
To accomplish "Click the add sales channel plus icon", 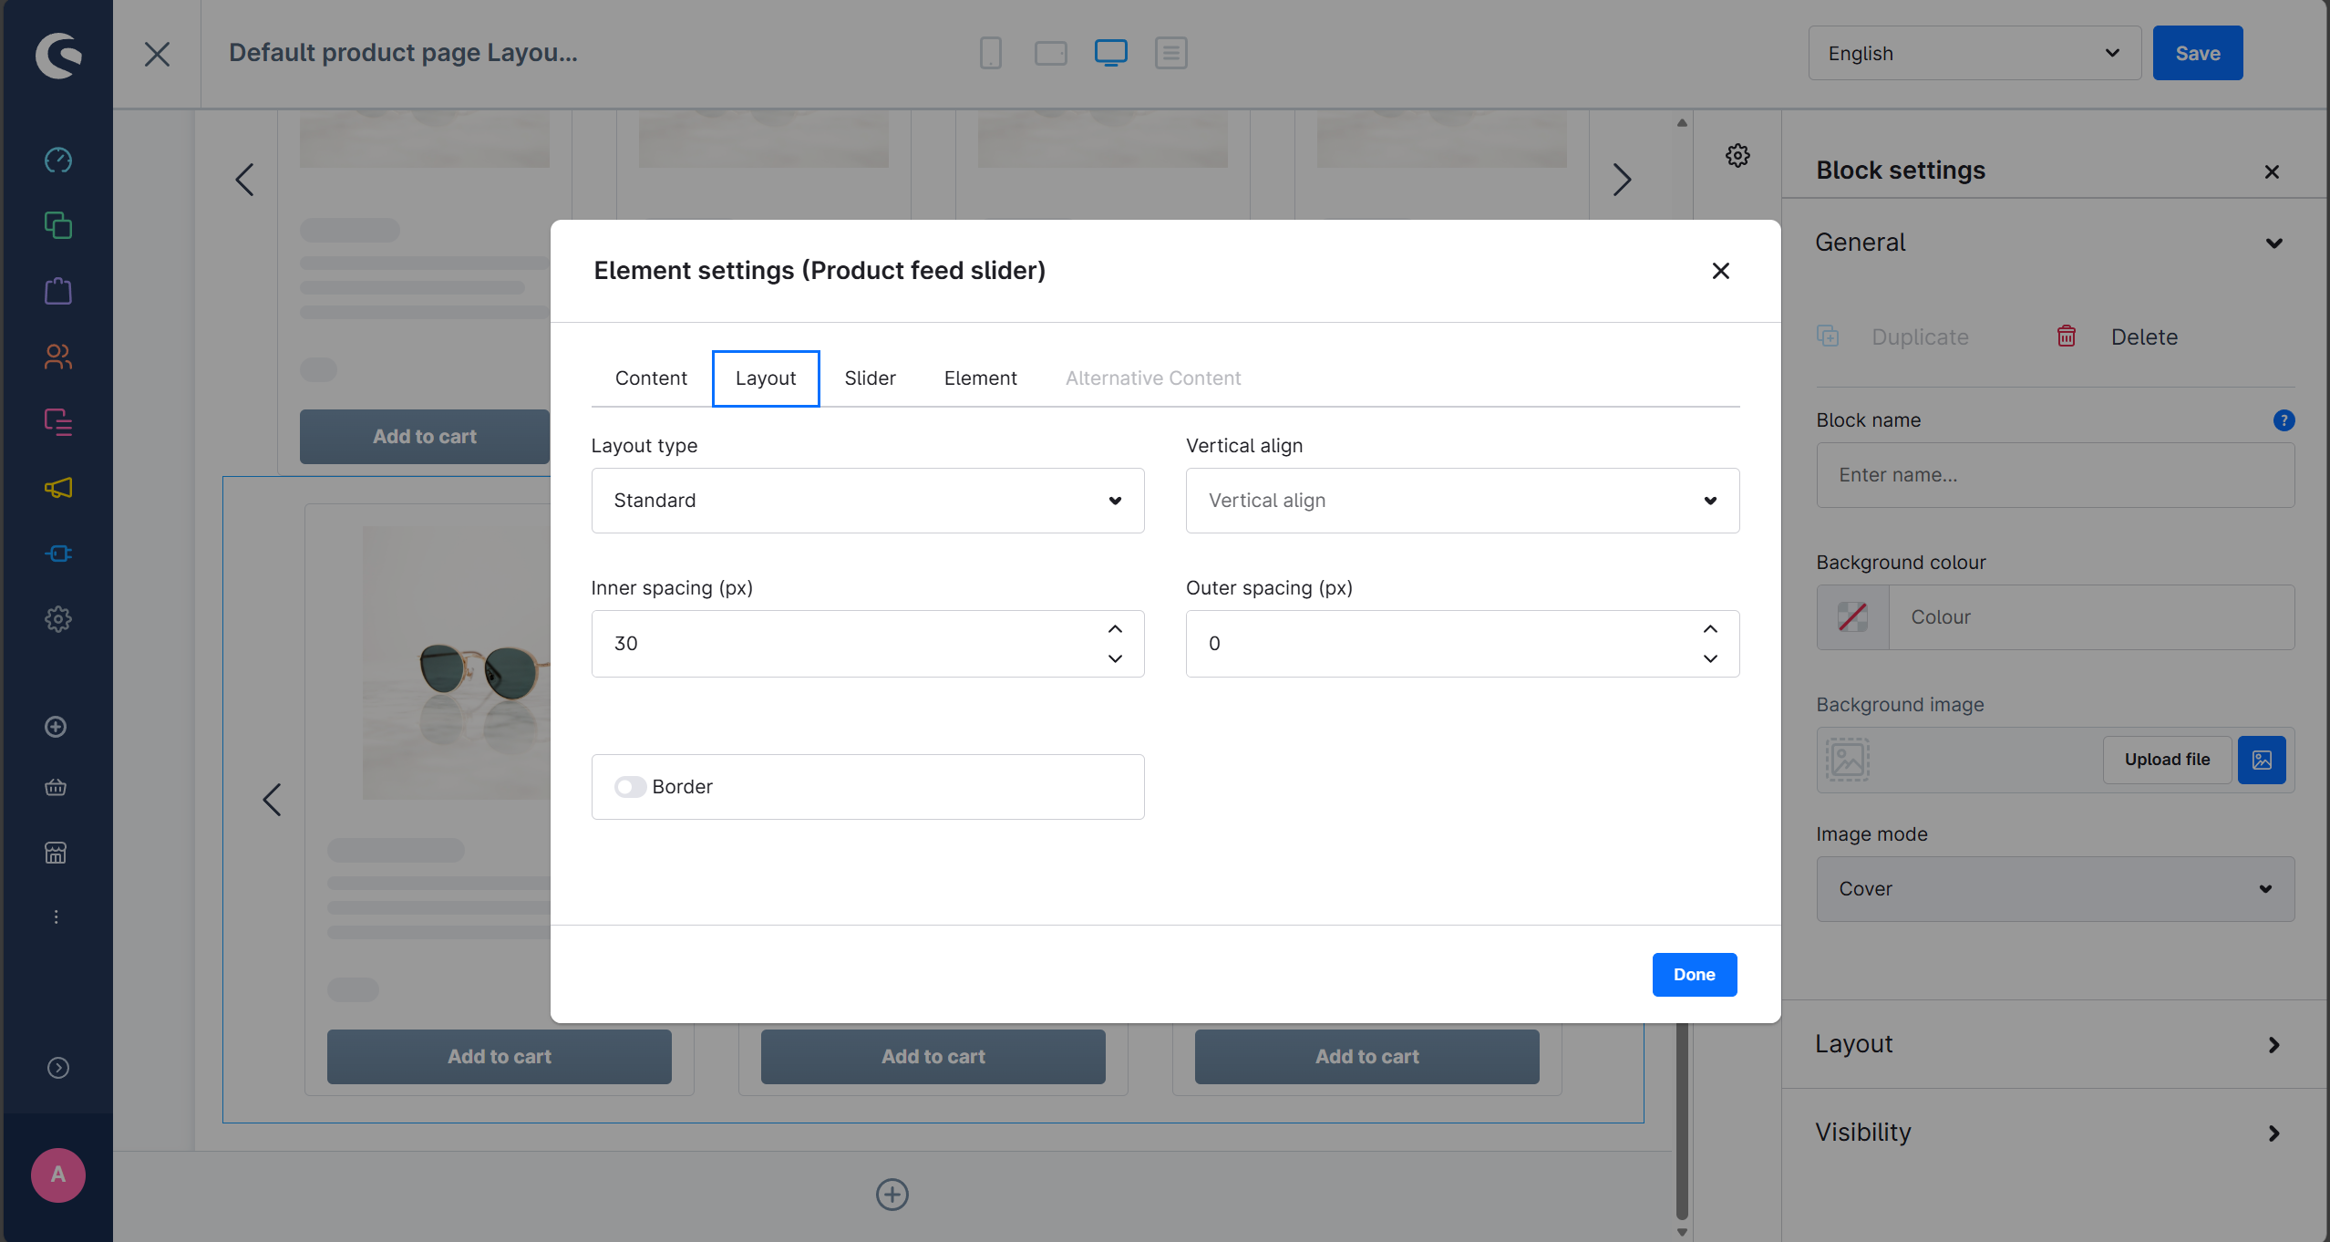I will point(56,727).
